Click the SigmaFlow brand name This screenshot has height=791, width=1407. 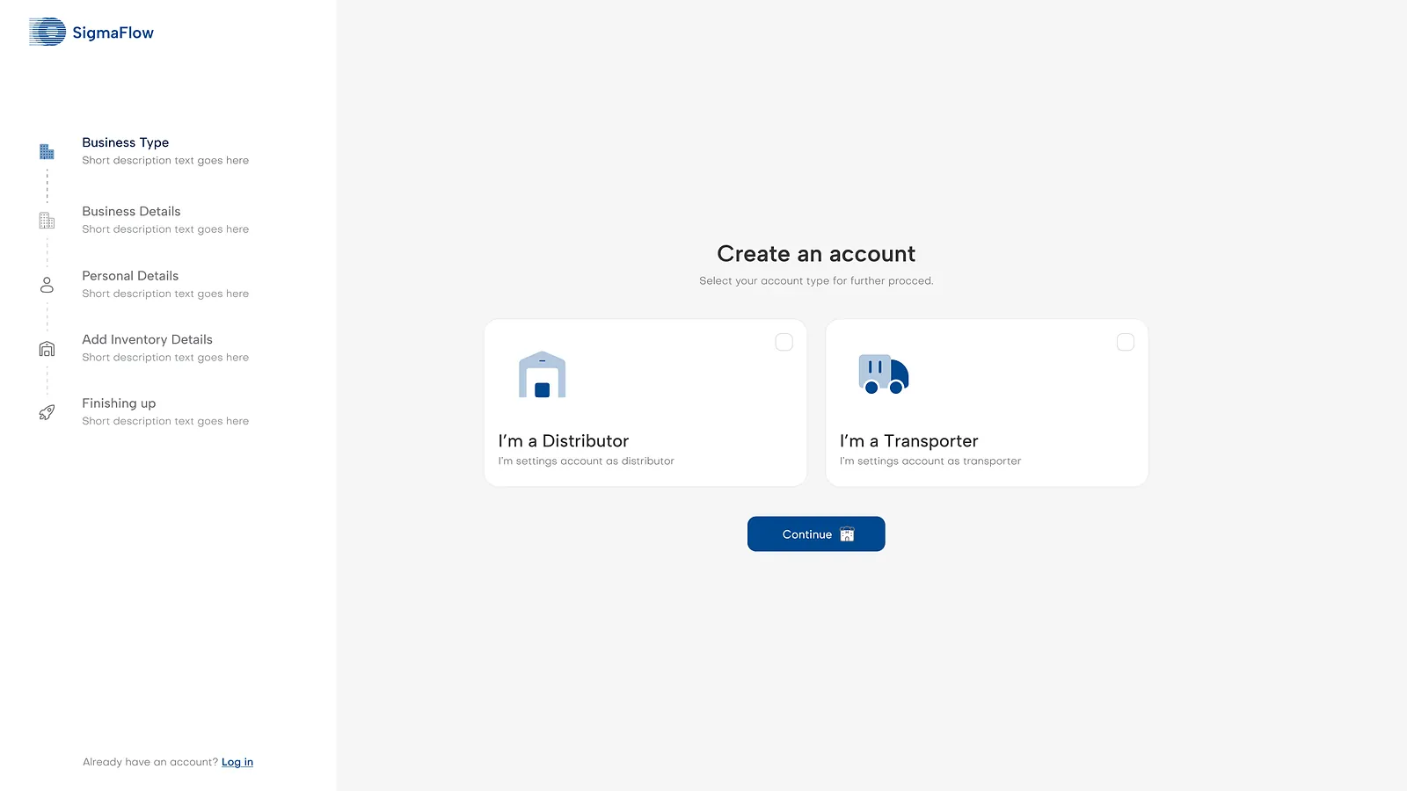pos(113,33)
